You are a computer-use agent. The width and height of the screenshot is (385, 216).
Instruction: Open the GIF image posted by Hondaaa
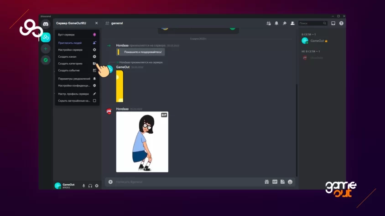tap(142, 142)
